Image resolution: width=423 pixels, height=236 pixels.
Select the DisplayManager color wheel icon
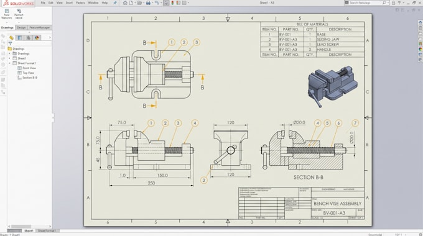[37, 37]
